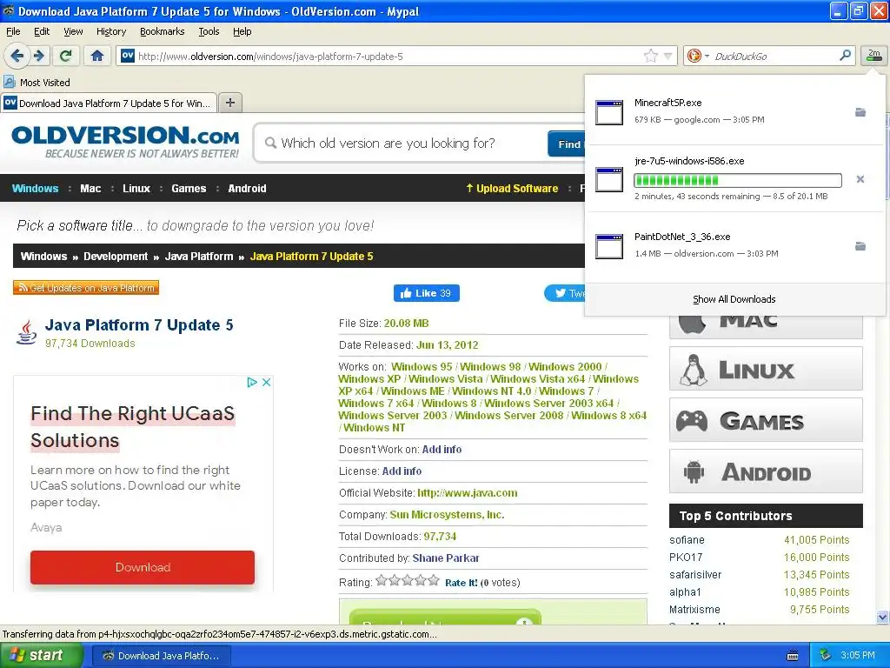Click the MinecraftSP.exe file icon
Image resolution: width=890 pixels, height=668 pixels.
pyautogui.click(x=609, y=112)
